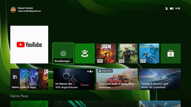Click the 14:18 clock
This screenshot has height=107, width=191.
tap(177, 8)
